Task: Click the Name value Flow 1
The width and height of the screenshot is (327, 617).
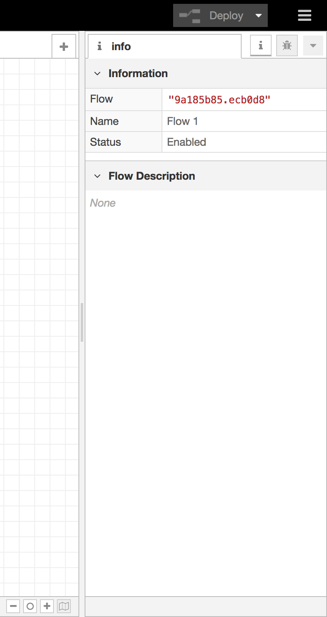Action: pos(182,121)
